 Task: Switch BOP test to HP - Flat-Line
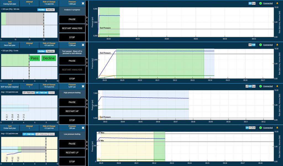click(41, 93)
